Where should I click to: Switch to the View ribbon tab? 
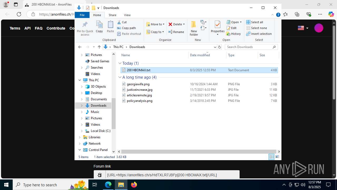coord(127,15)
